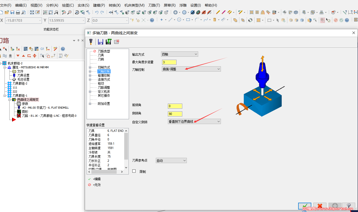The image size is (358, 212).
Task: Click the 侧倾角 input field showing 90
Action: 175,114
